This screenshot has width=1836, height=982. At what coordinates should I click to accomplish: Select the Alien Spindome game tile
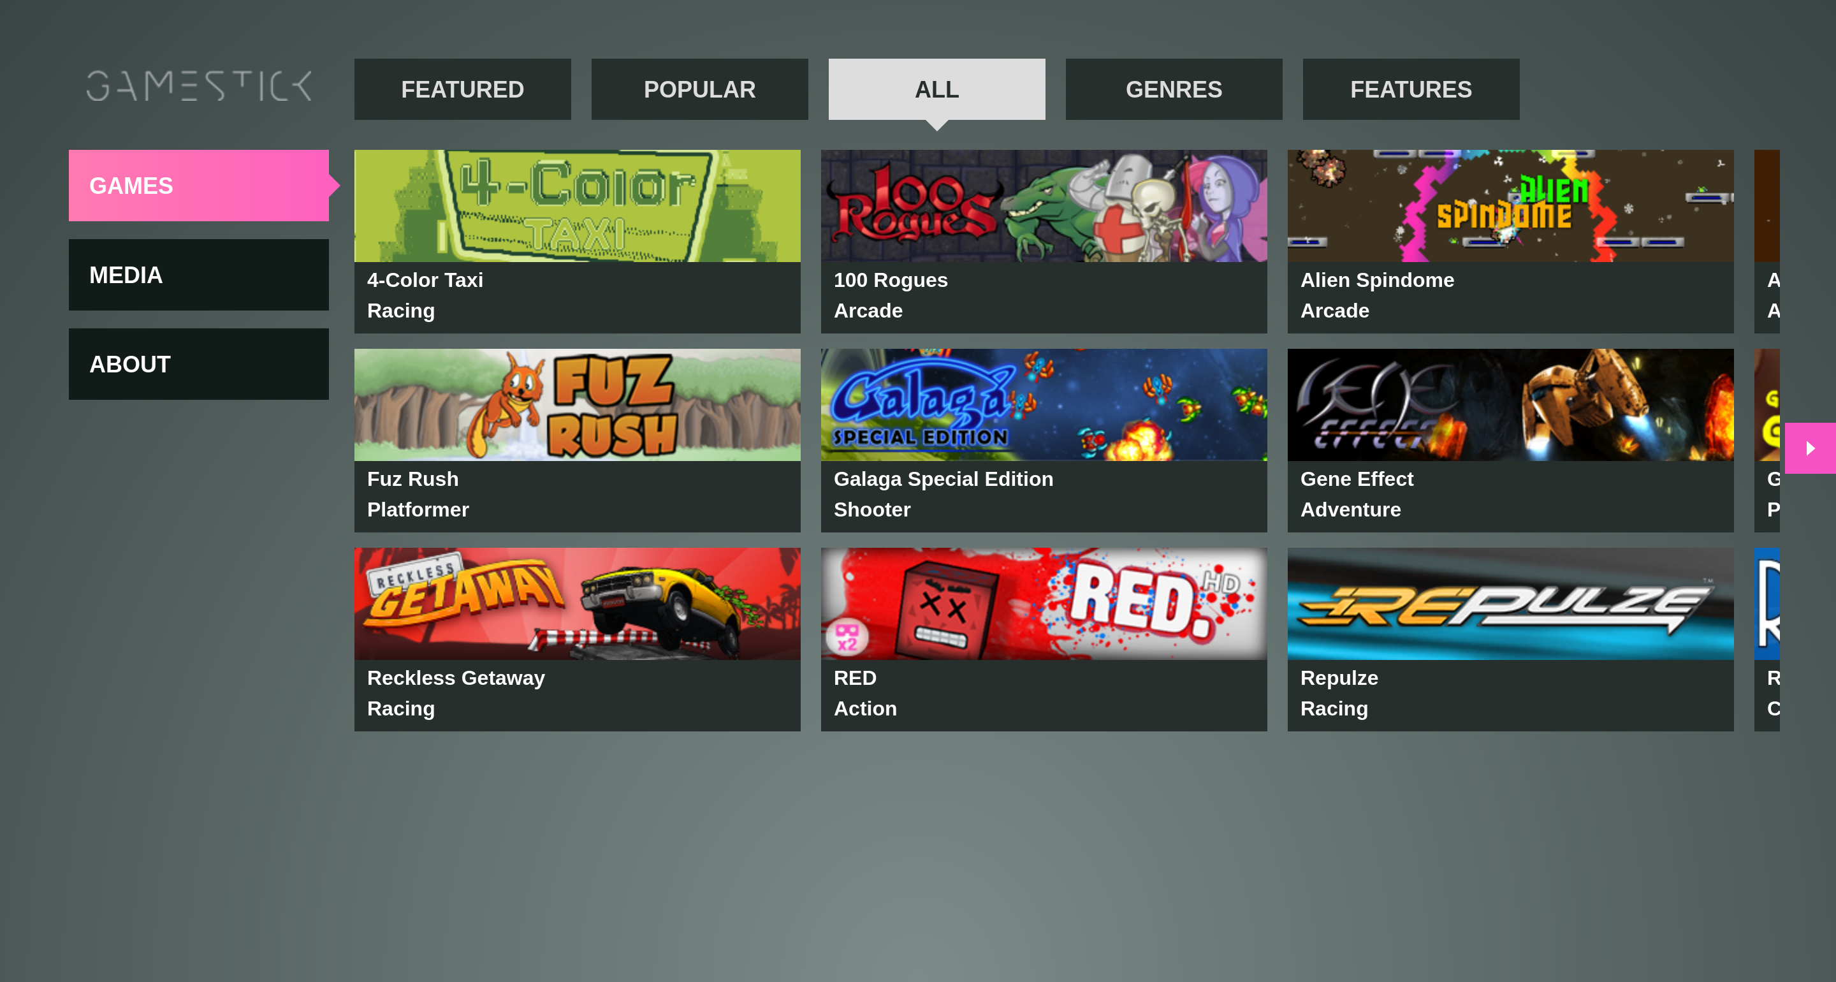tap(1510, 241)
